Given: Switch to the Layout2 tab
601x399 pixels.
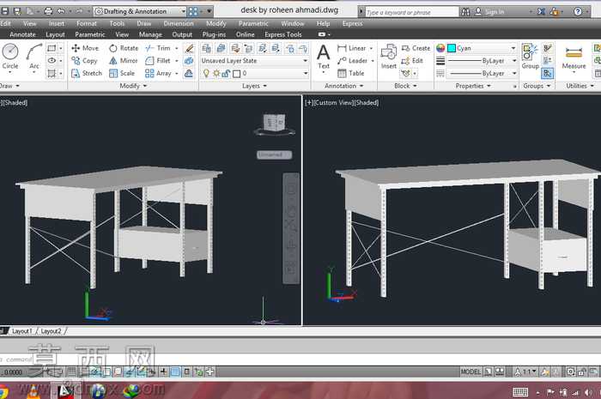Looking at the screenshot, I should tap(51, 331).
